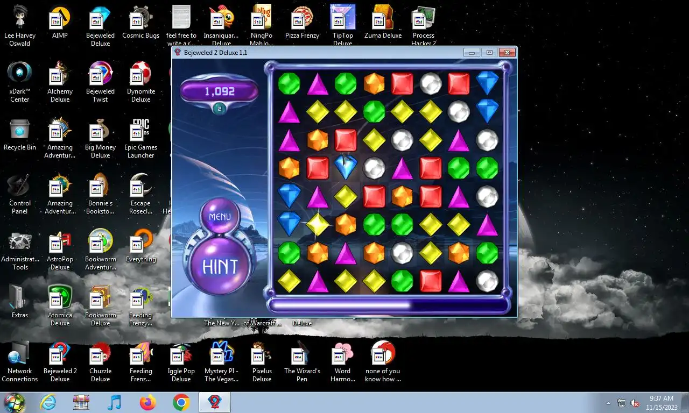Open Insaniquarium Deluxe desktop shortcut
Screen dimensions: 689x413
[221, 26]
